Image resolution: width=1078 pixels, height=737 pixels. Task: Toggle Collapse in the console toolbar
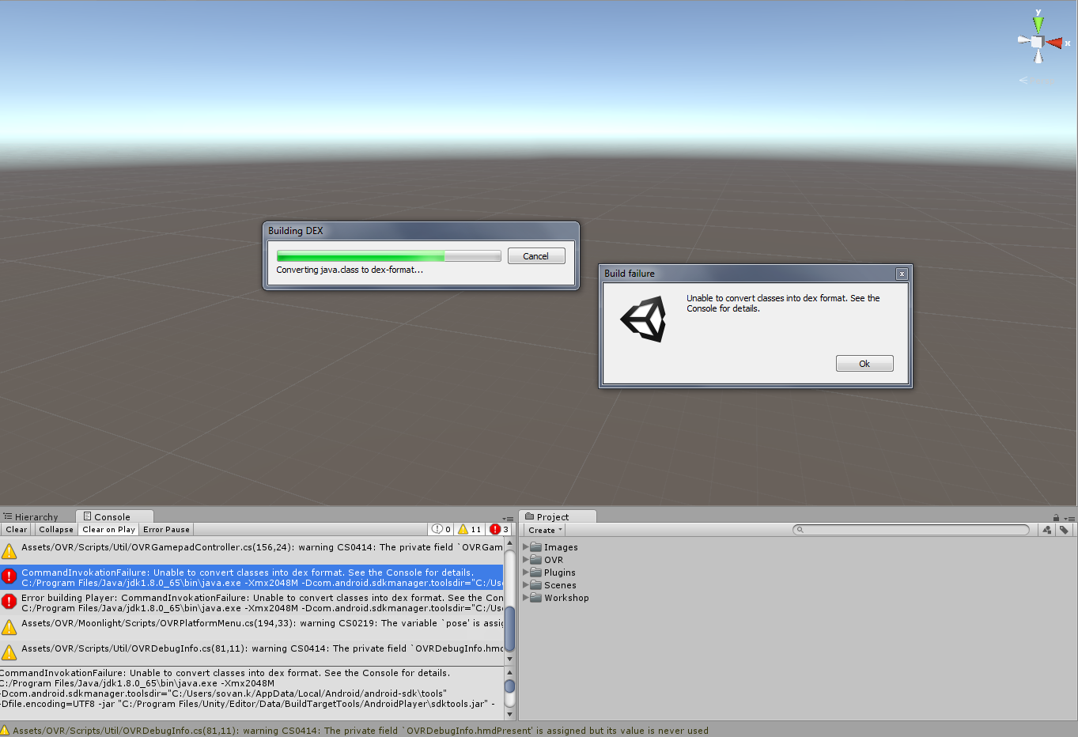click(x=56, y=530)
